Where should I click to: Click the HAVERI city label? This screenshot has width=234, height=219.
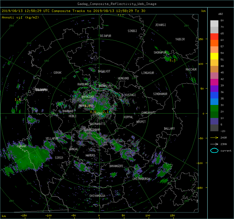pos(90,155)
